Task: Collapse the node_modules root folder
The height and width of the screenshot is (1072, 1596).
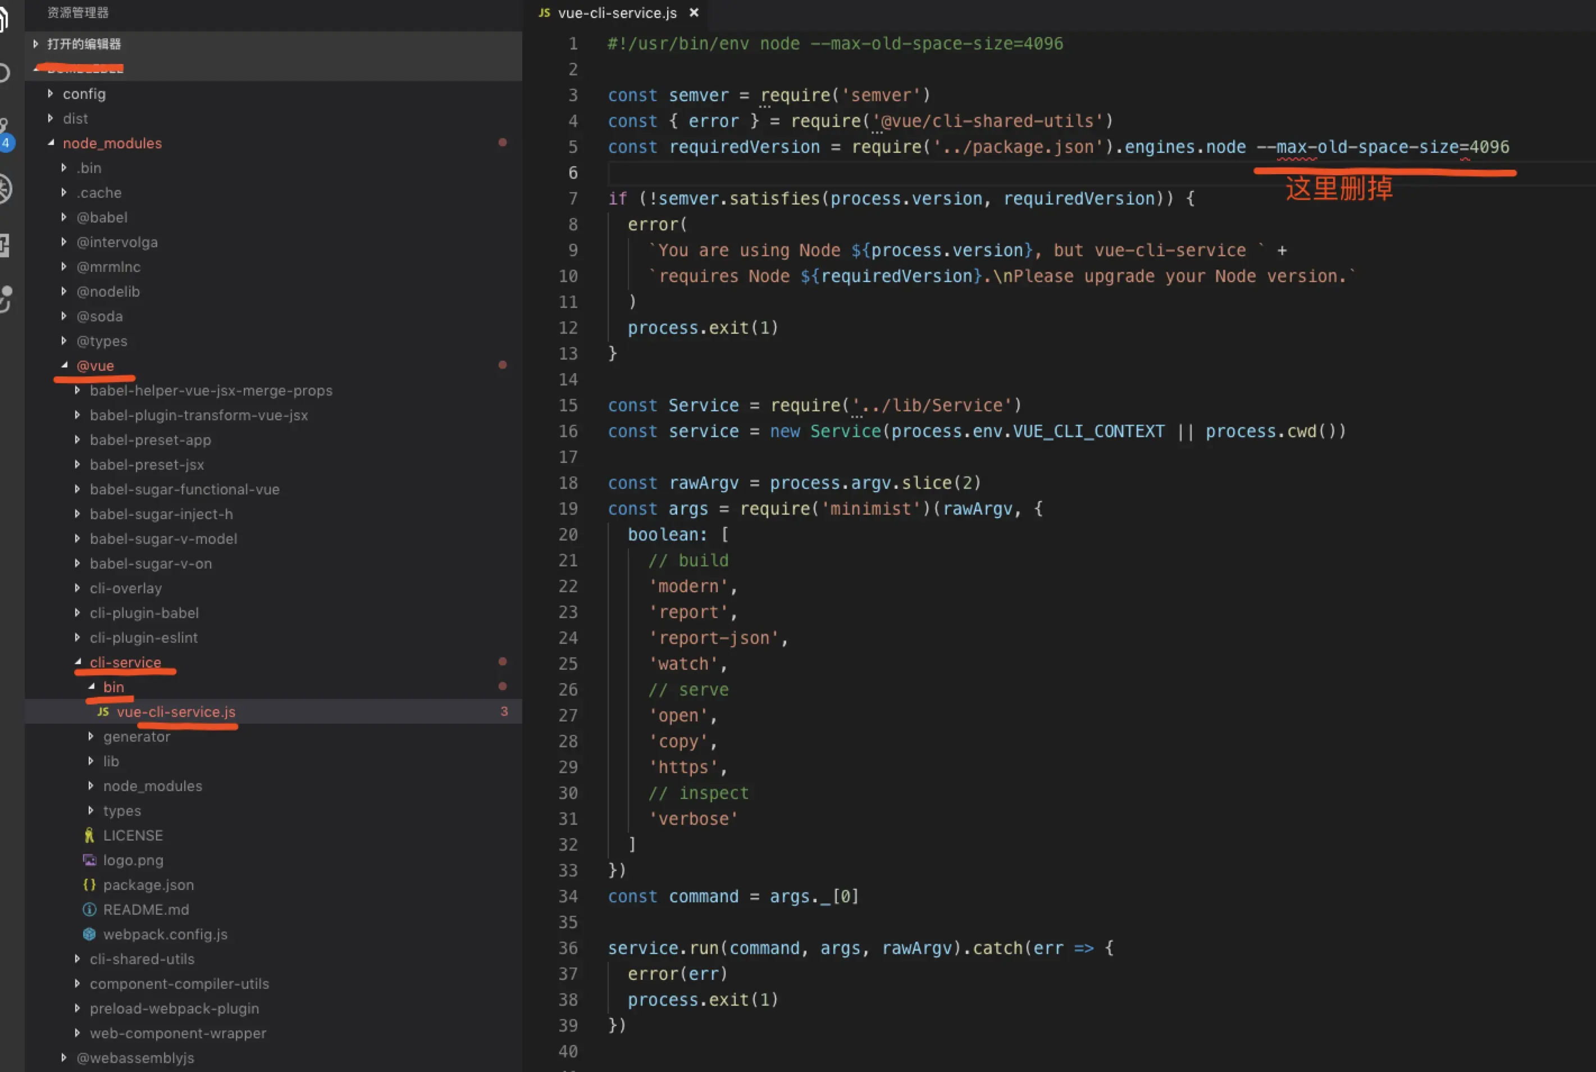Action: tap(273, 143)
